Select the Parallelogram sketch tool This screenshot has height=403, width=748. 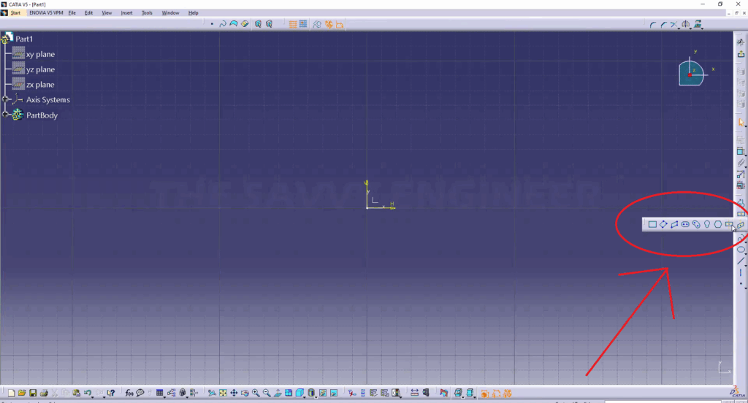(x=674, y=225)
